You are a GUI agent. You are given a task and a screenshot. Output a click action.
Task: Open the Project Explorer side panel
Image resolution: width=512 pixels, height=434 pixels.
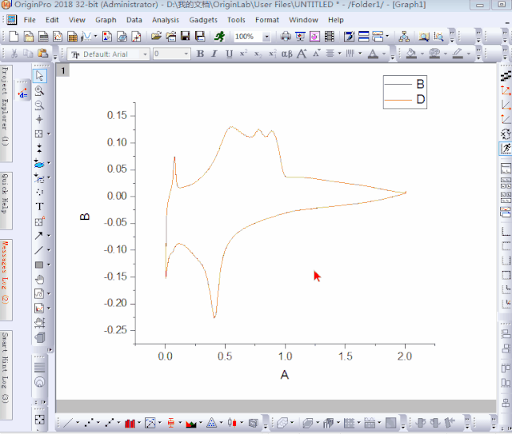[x=6, y=106]
